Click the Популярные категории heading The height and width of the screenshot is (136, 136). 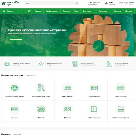click(x=12, y=75)
